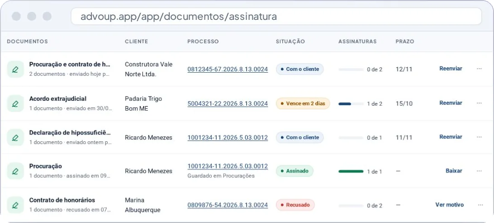The height and width of the screenshot is (223, 494).
Task: Open more options for the Assinado Procuração row
Action: pyautogui.click(x=479, y=171)
